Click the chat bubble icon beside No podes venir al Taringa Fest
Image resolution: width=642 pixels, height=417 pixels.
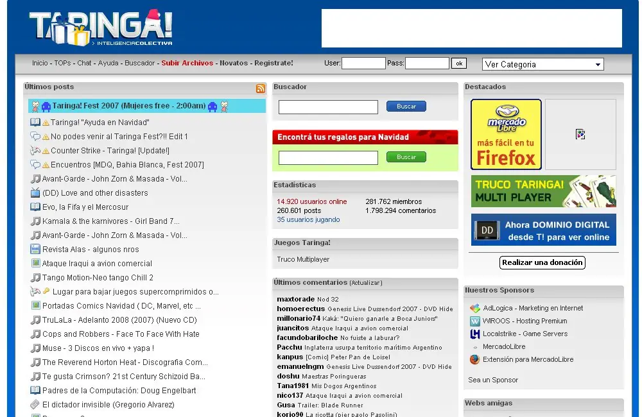click(35, 136)
